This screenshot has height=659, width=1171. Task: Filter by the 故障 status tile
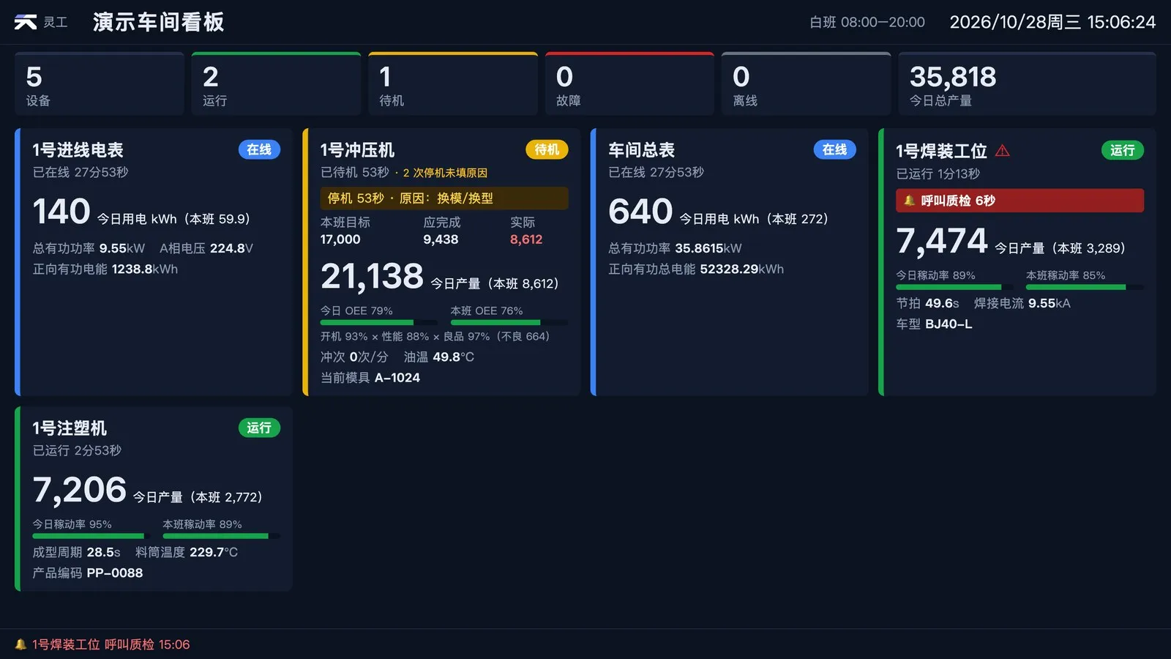pyautogui.click(x=629, y=84)
